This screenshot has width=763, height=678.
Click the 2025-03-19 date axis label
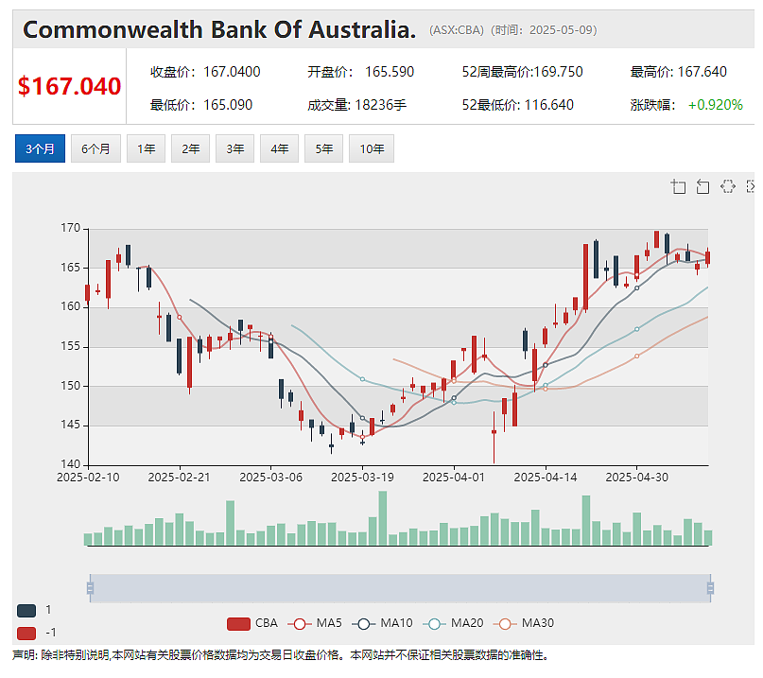pyautogui.click(x=362, y=478)
